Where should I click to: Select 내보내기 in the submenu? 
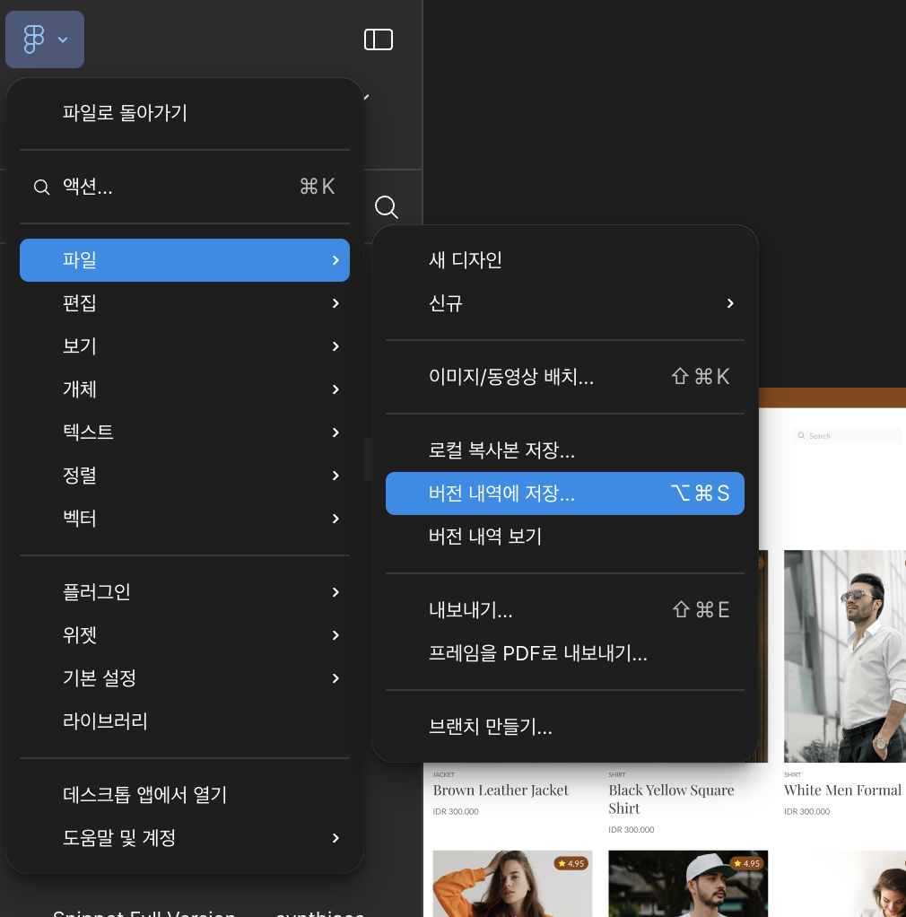click(x=471, y=610)
